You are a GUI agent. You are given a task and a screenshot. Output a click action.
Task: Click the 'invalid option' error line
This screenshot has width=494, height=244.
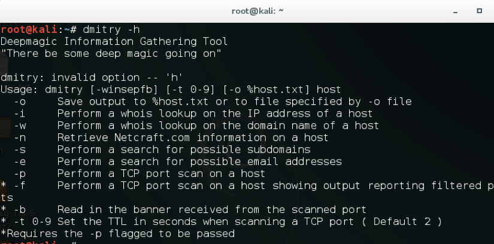[x=92, y=78]
